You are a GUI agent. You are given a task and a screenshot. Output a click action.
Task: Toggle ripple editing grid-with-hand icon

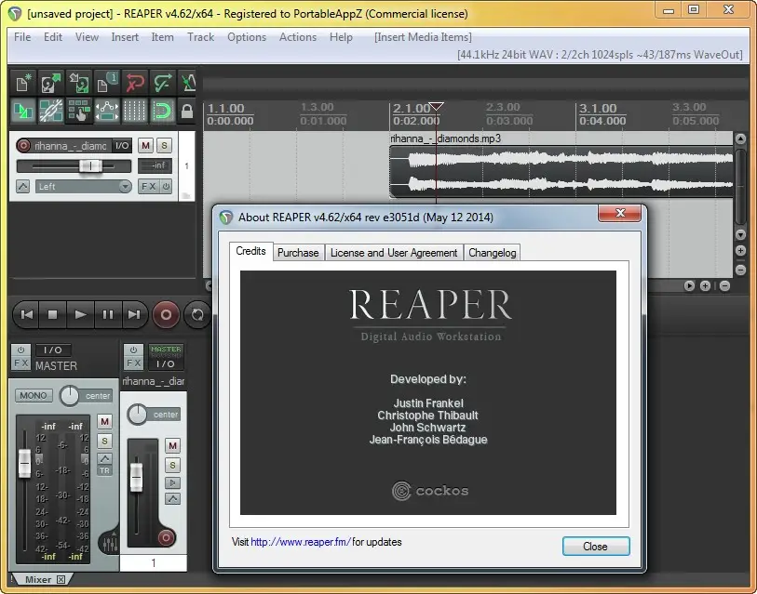coord(79,111)
